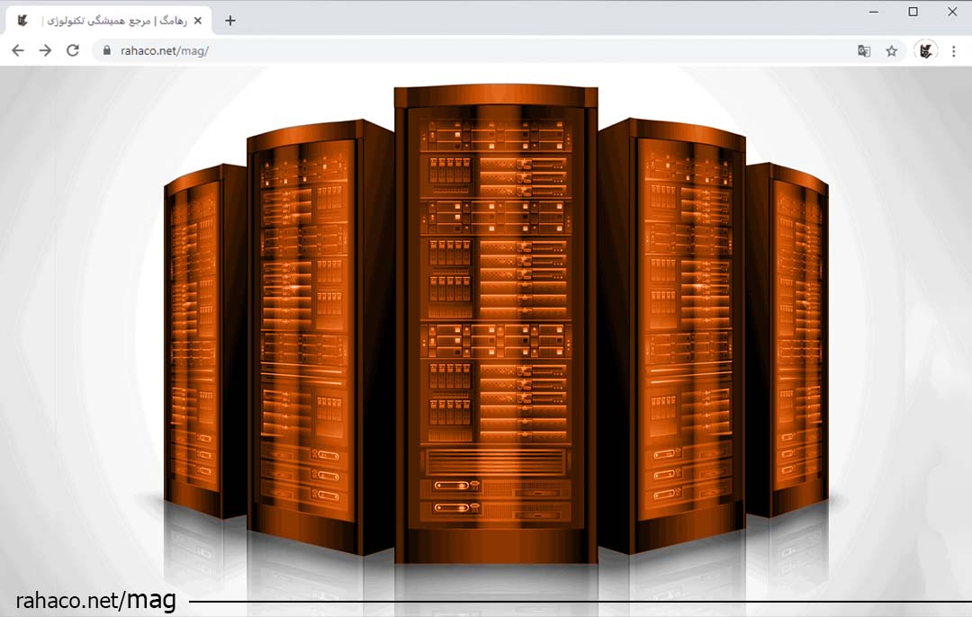Click the rahaco.net/mag watermark text
Image resolution: width=972 pixels, height=617 pixels.
(x=95, y=601)
